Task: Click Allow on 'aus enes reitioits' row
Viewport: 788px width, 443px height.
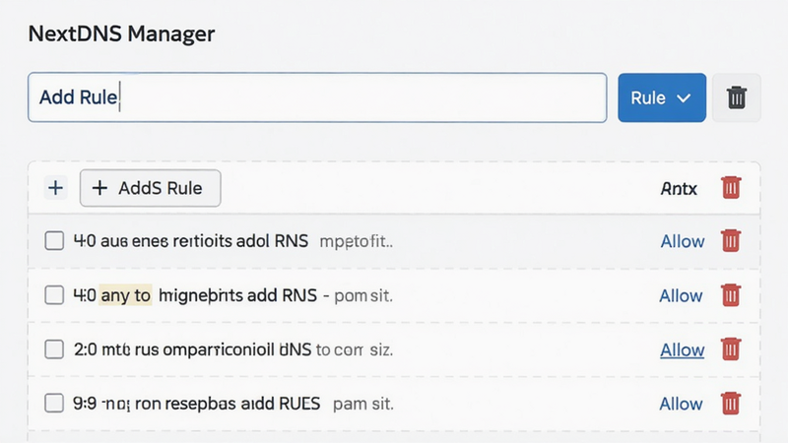Action: (x=682, y=241)
